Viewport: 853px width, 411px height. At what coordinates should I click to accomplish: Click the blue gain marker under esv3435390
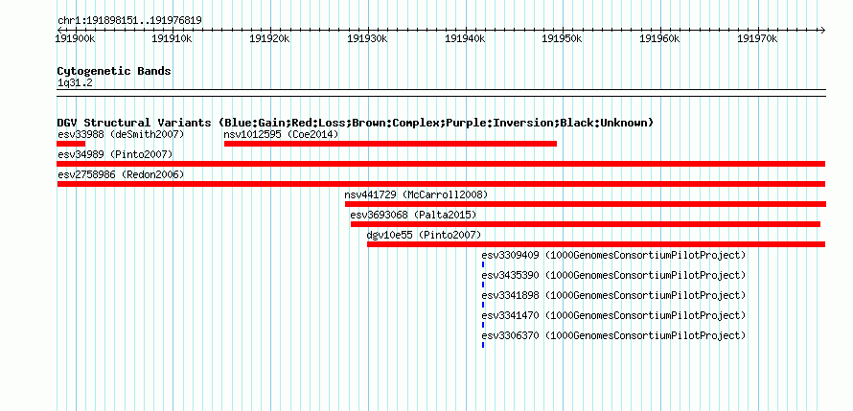[x=483, y=285]
